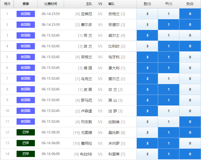
Task: Click the 平(1) column header
Action: point(169,4)
